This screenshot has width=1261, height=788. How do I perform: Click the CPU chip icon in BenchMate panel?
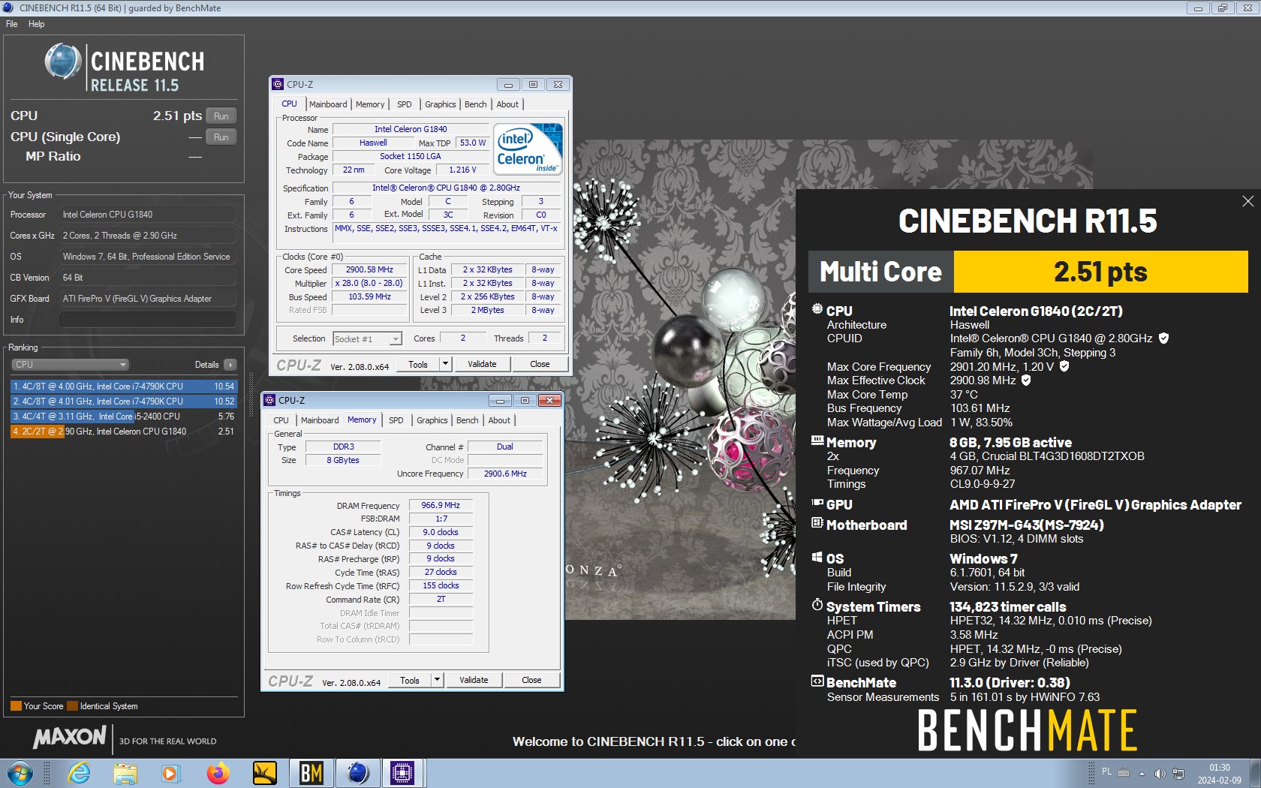pyautogui.click(x=817, y=309)
